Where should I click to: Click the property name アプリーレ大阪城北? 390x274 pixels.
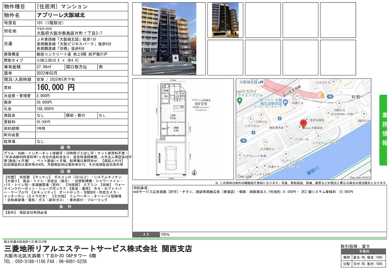pyautogui.click(x=62, y=15)
